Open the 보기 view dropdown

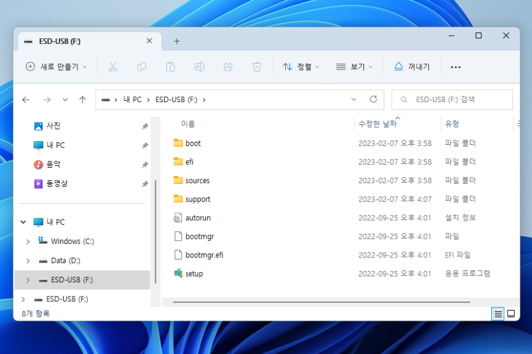[354, 67]
